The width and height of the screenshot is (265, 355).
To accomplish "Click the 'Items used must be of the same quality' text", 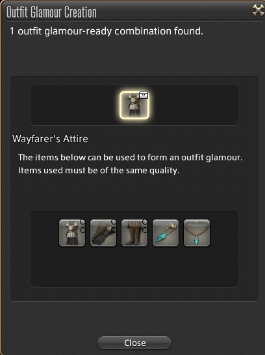I will click(99, 170).
